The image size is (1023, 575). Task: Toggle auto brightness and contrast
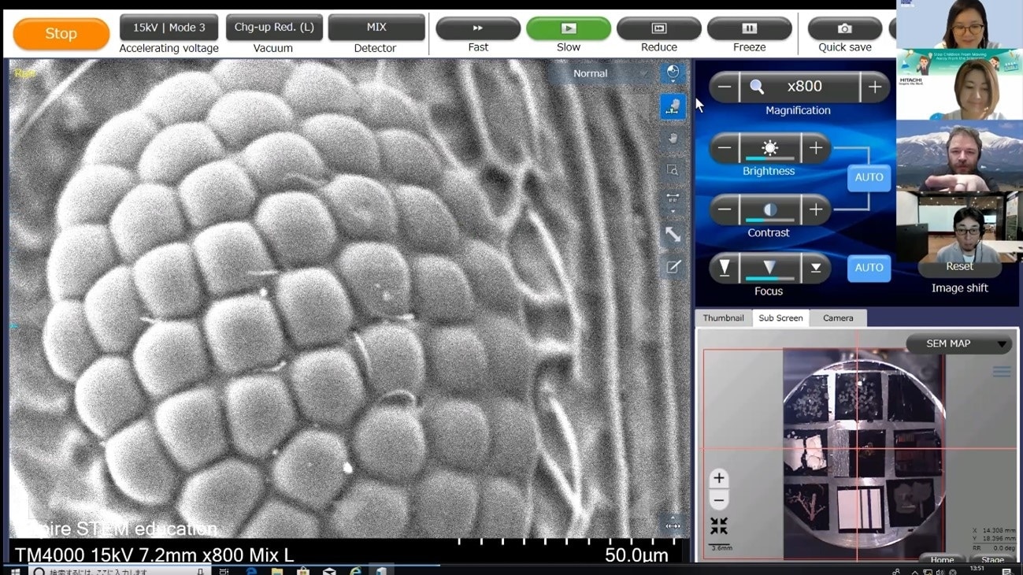click(869, 177)
